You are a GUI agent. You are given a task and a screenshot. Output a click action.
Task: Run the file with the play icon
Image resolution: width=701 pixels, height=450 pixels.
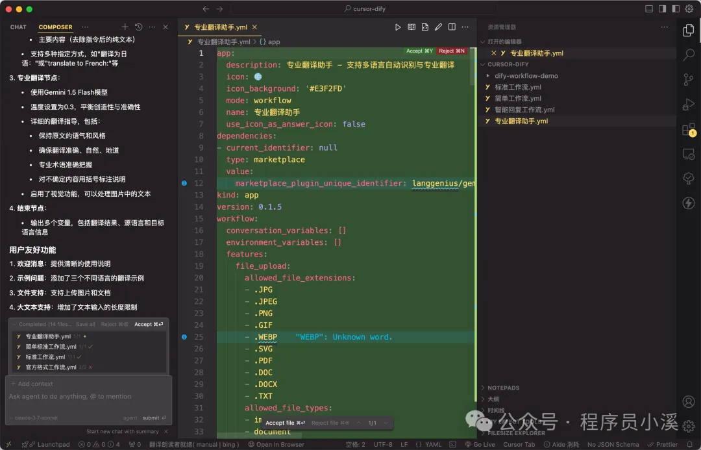point(397,27)
